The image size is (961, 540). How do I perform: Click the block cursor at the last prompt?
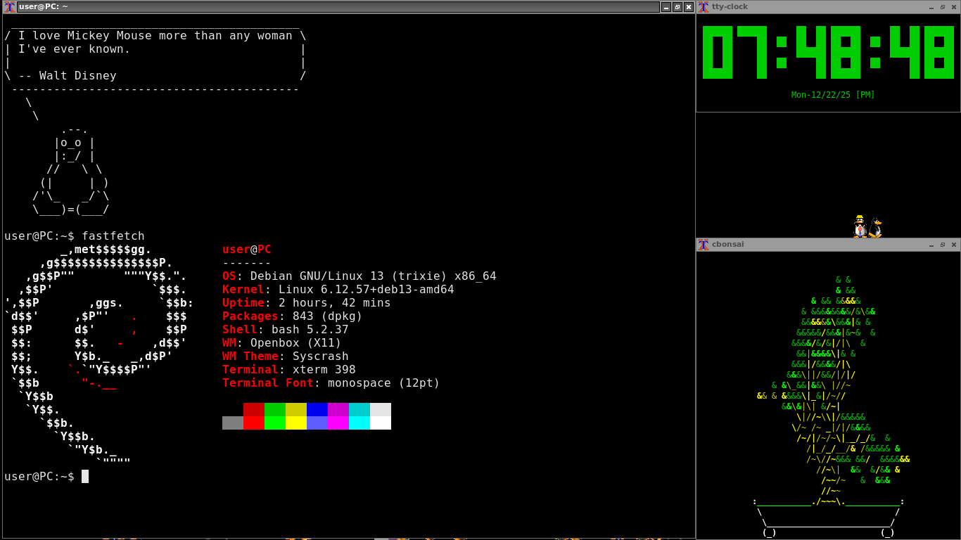tap(85, 477)
